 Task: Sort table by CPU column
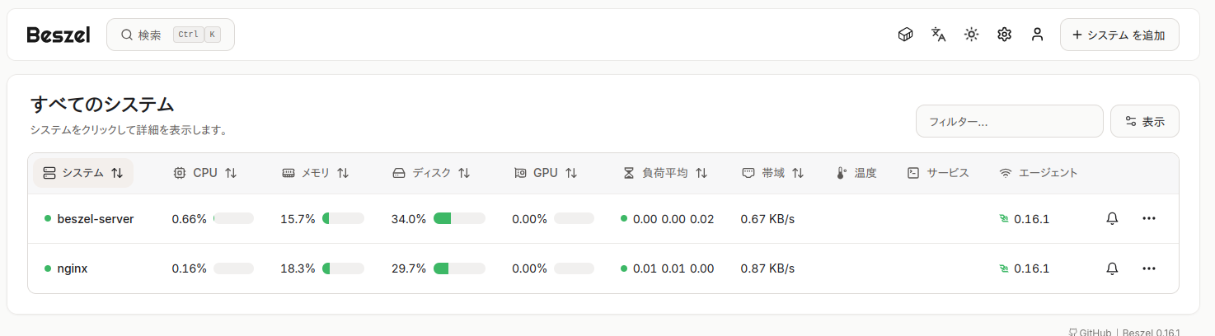click(x=205, y=173)
